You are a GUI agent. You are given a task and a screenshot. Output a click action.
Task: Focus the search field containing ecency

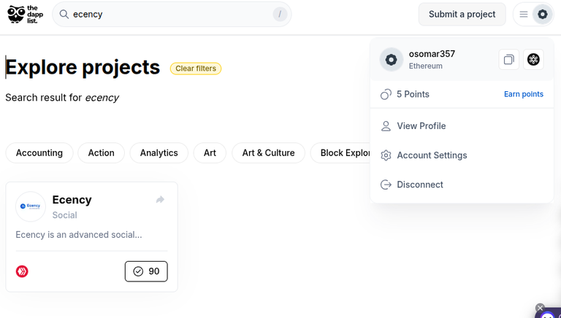tap(172, 15)
